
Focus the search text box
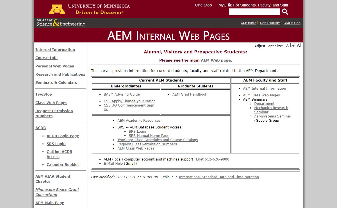(x=254, y=12)
